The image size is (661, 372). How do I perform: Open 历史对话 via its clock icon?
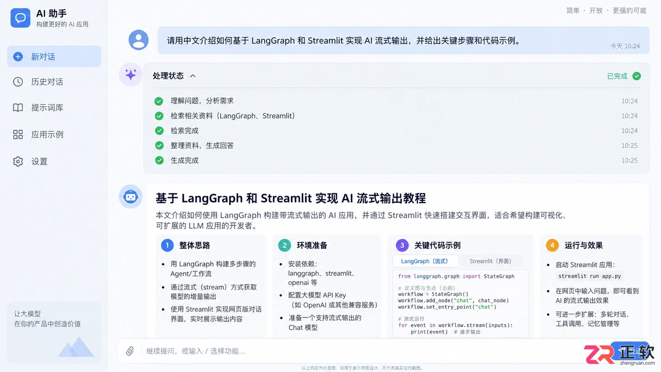pyautogui.click(x=18, y=82)
